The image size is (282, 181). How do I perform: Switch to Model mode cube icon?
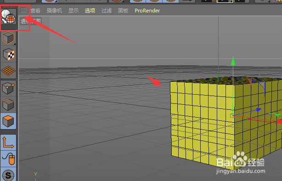[8, 38]
